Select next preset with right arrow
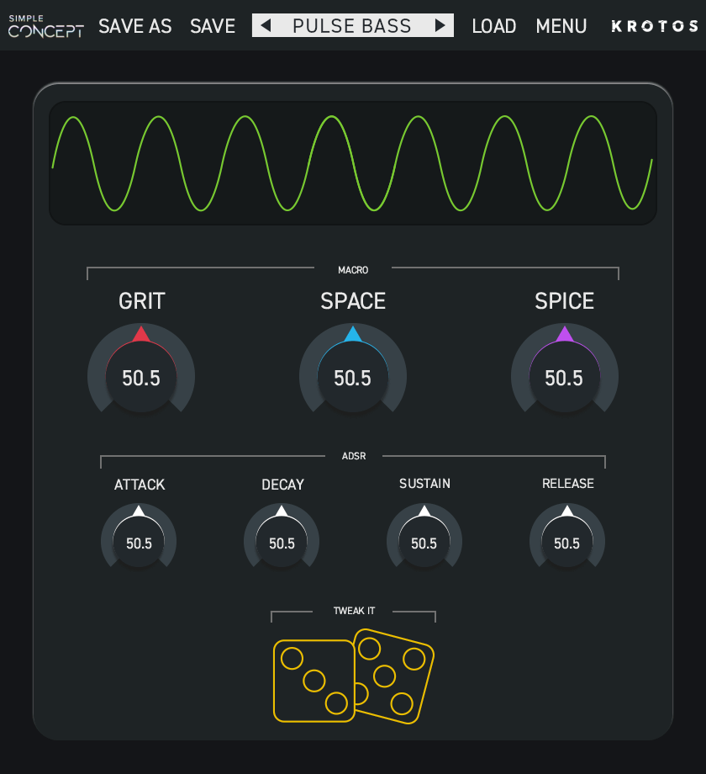706x774 pixels. pos(440,26)
